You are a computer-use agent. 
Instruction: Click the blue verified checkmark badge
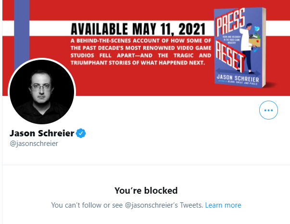click(x=81, y=133)
